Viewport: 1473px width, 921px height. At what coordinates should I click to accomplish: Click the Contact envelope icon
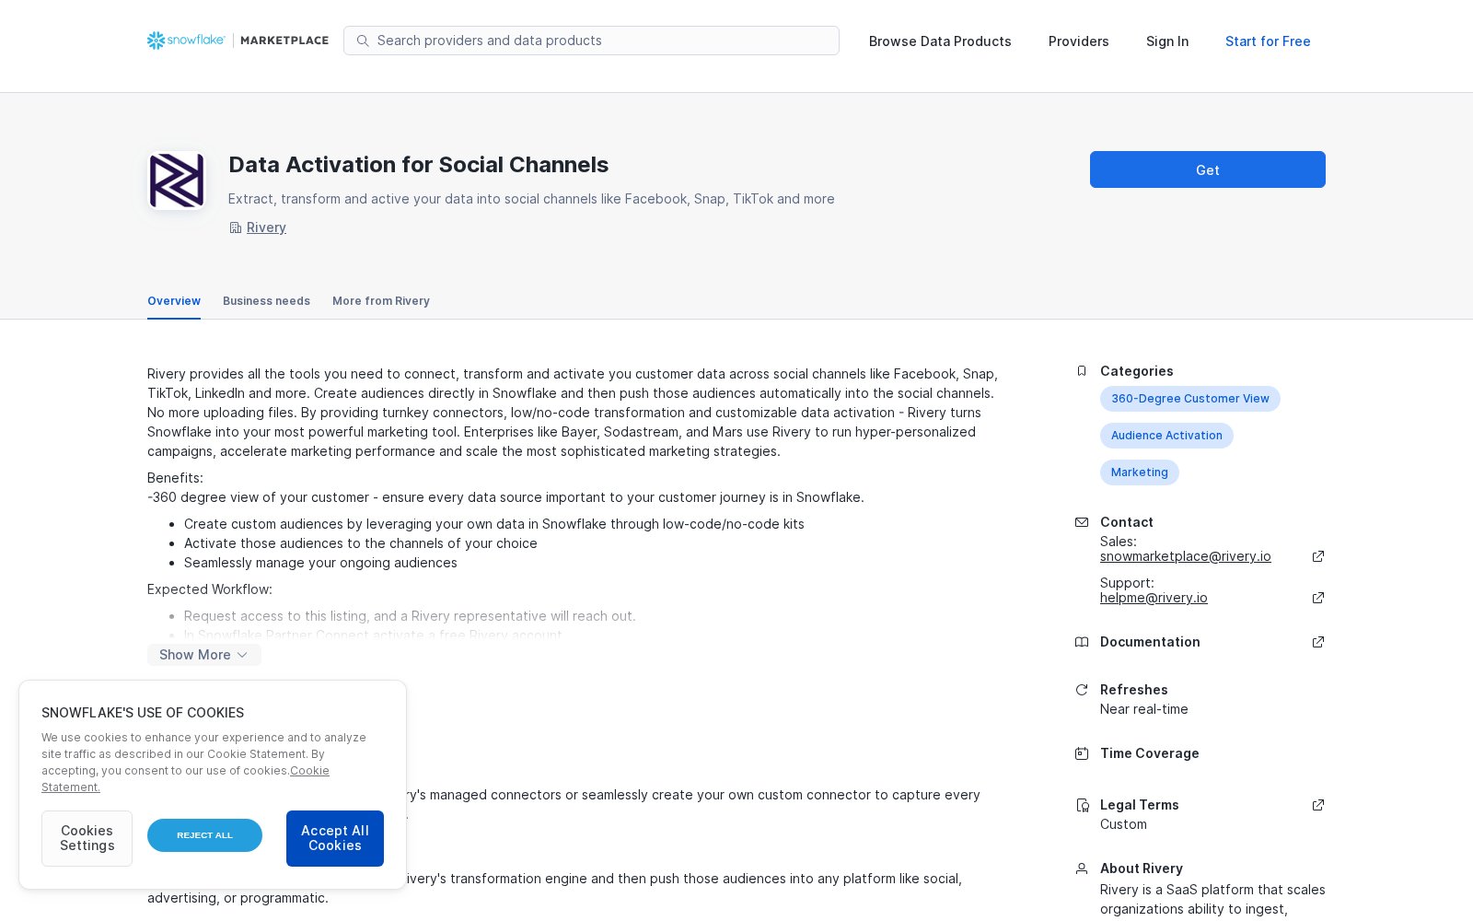(1082, 522)
